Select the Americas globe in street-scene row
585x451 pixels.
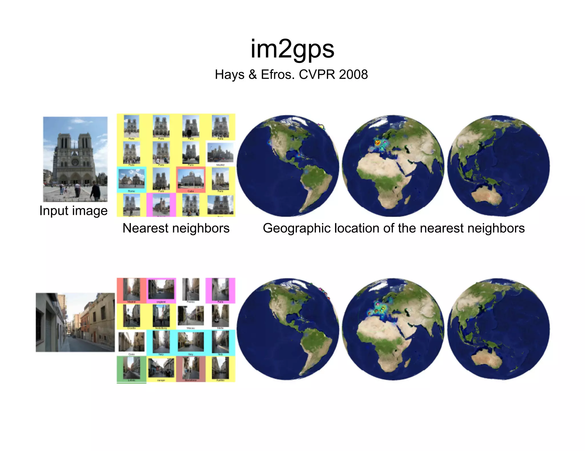click(288, 329)
